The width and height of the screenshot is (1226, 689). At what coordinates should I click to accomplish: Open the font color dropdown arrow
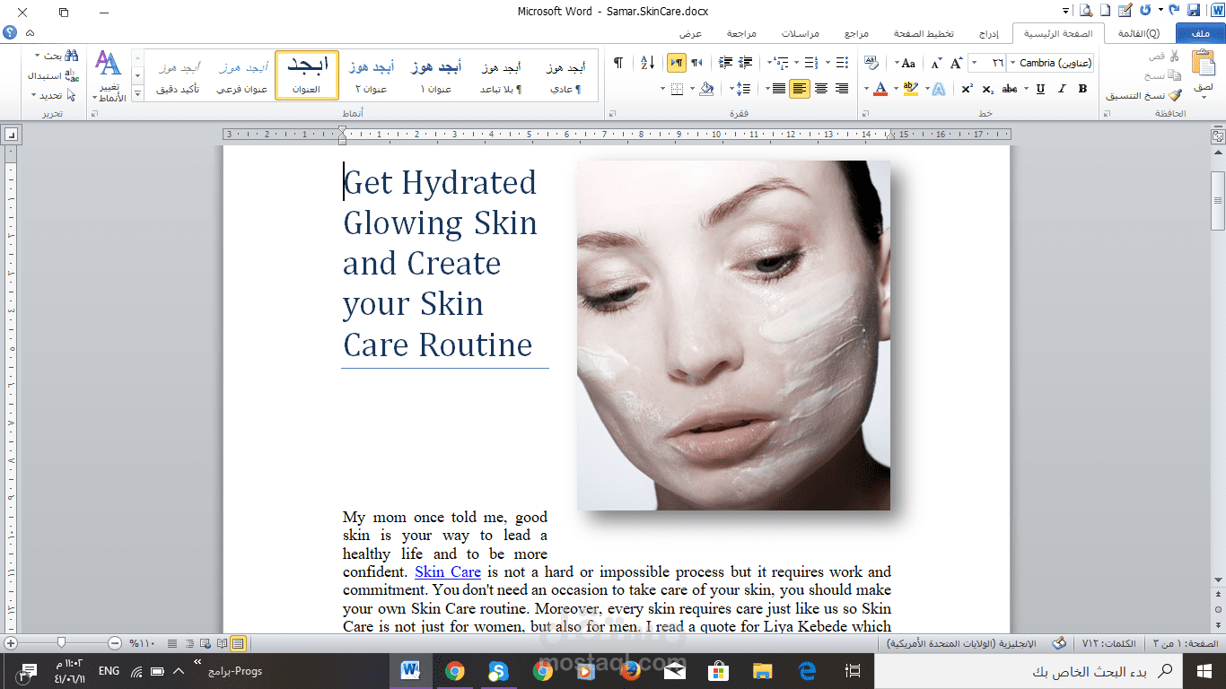coord(867,89)
